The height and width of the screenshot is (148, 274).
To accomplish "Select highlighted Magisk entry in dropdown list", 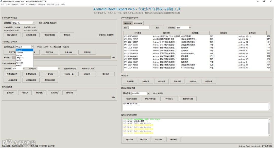I will [x=24, y=50].
